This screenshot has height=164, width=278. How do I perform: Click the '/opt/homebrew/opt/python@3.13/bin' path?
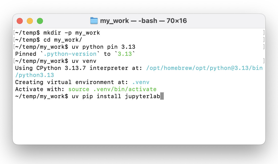click(204, 68)
